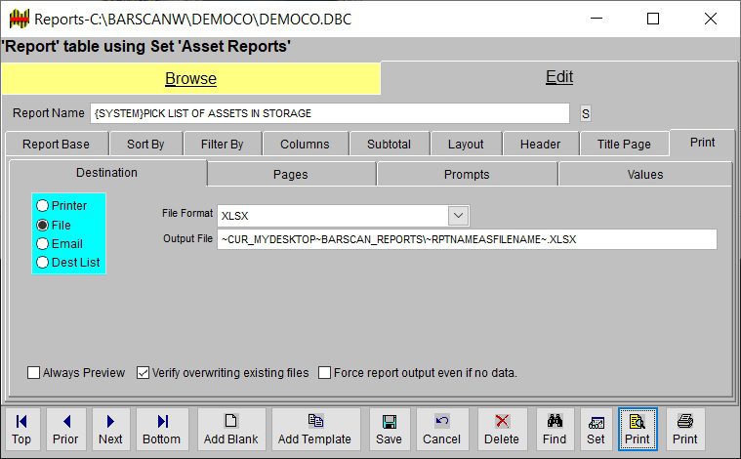
Task: Click the Set button
Action: tap(596, 430)
